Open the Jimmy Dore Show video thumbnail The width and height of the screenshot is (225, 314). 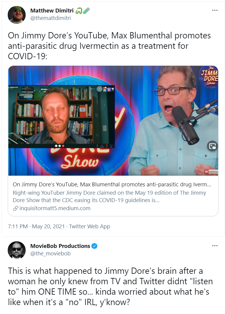113,121
